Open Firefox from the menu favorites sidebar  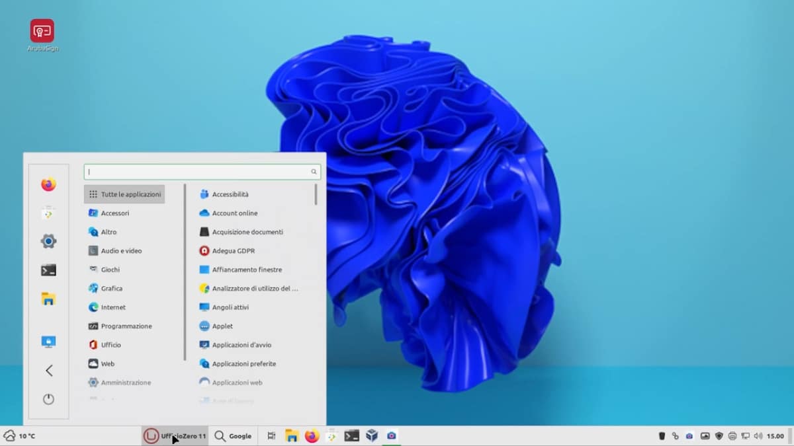coord(48,184)
